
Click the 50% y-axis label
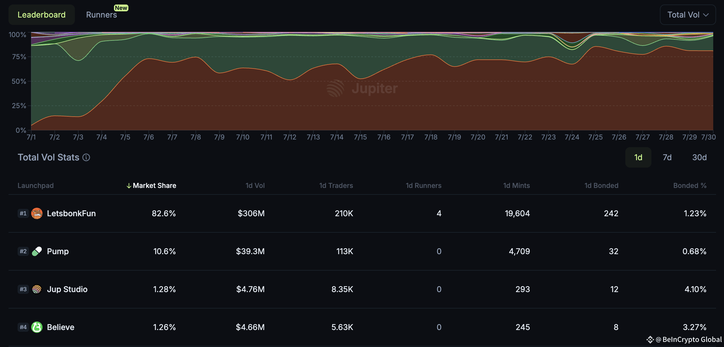pyautogui.click(x=19, y=82)
